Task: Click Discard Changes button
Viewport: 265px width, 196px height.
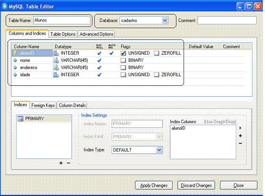Action: click(x=196, y=185)
